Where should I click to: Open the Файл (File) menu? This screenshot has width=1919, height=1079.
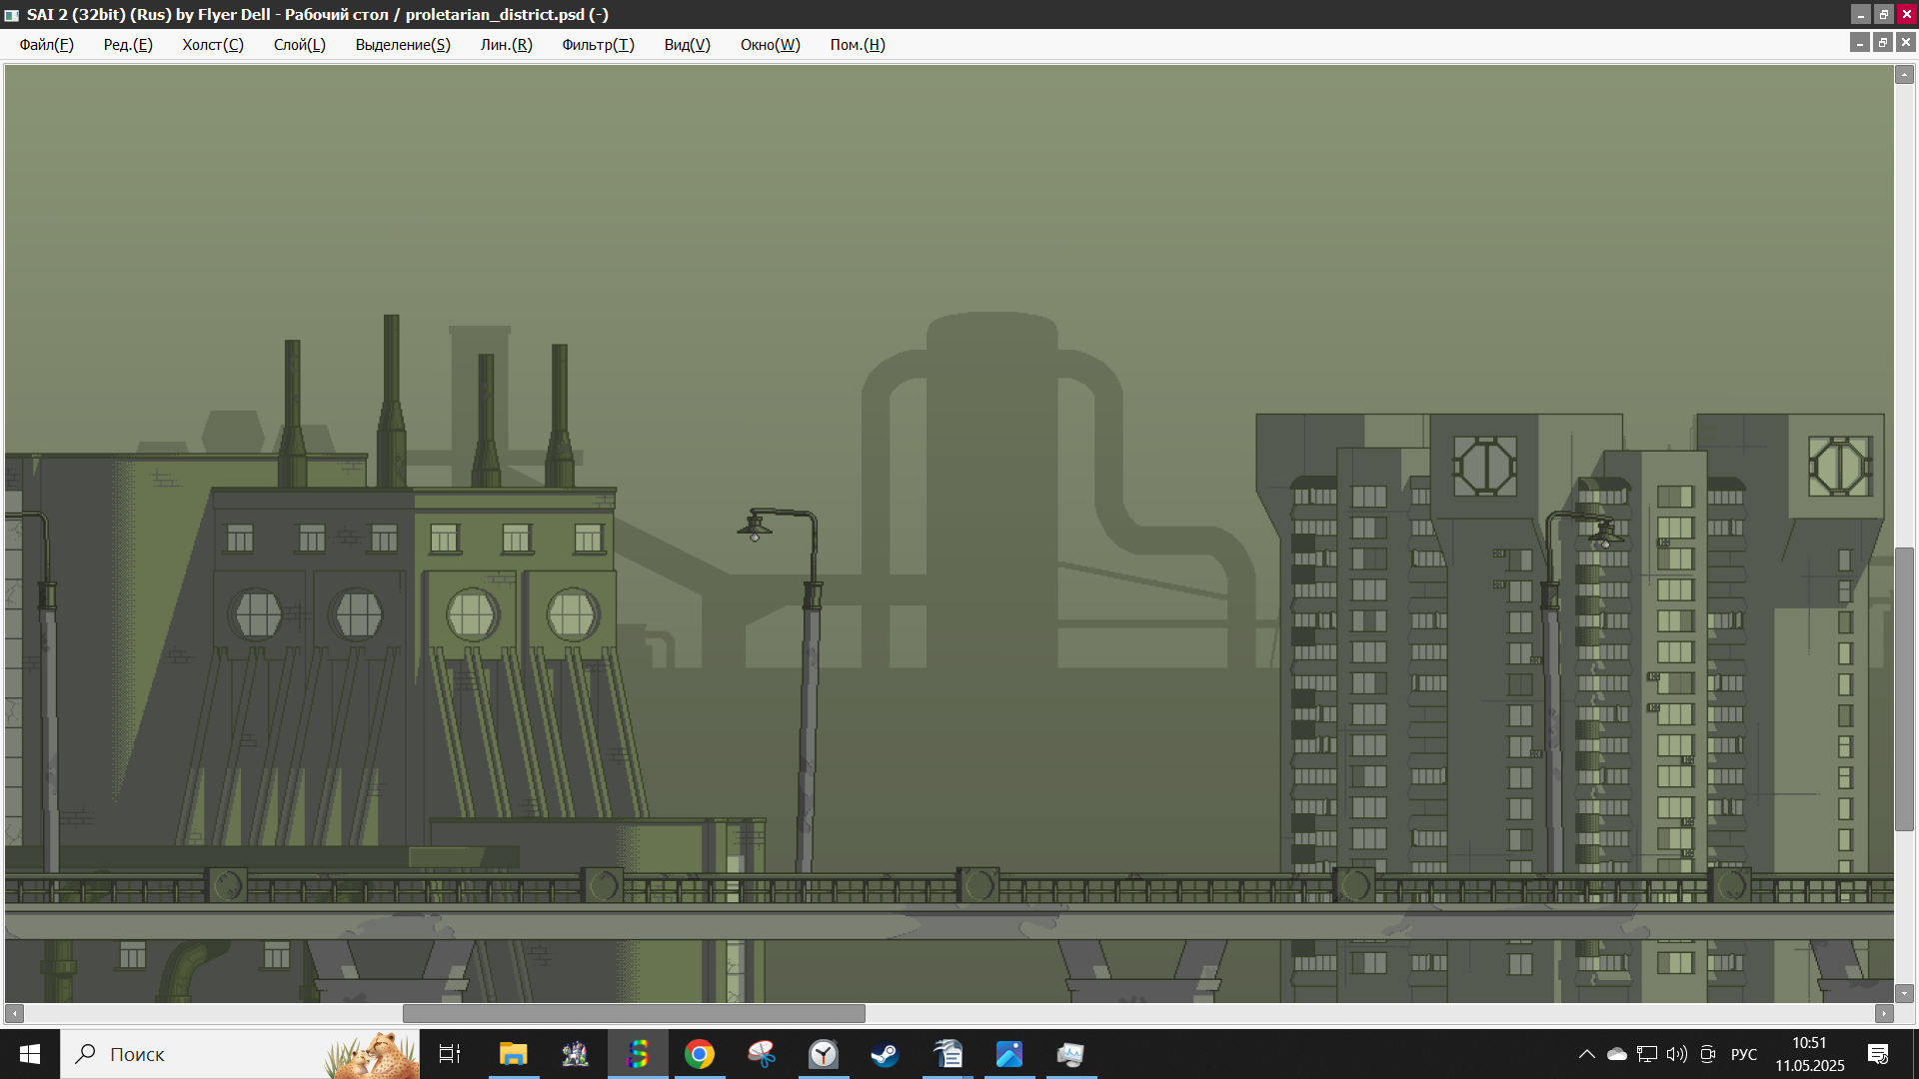point(46,45)
